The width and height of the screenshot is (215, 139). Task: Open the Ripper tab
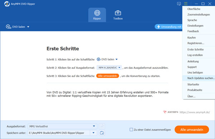pos(97,15)
